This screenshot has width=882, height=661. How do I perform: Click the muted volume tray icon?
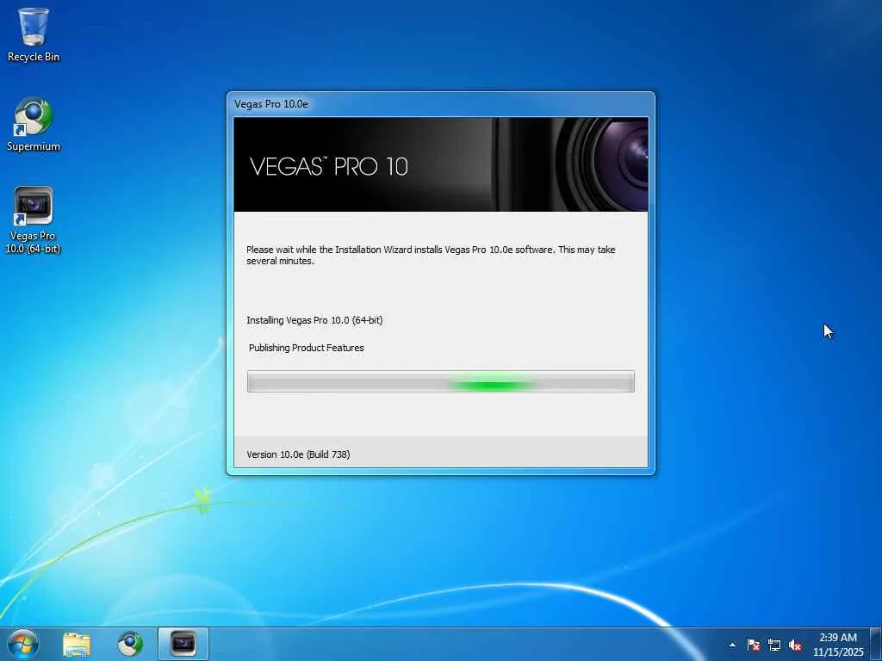click(795, 645)
